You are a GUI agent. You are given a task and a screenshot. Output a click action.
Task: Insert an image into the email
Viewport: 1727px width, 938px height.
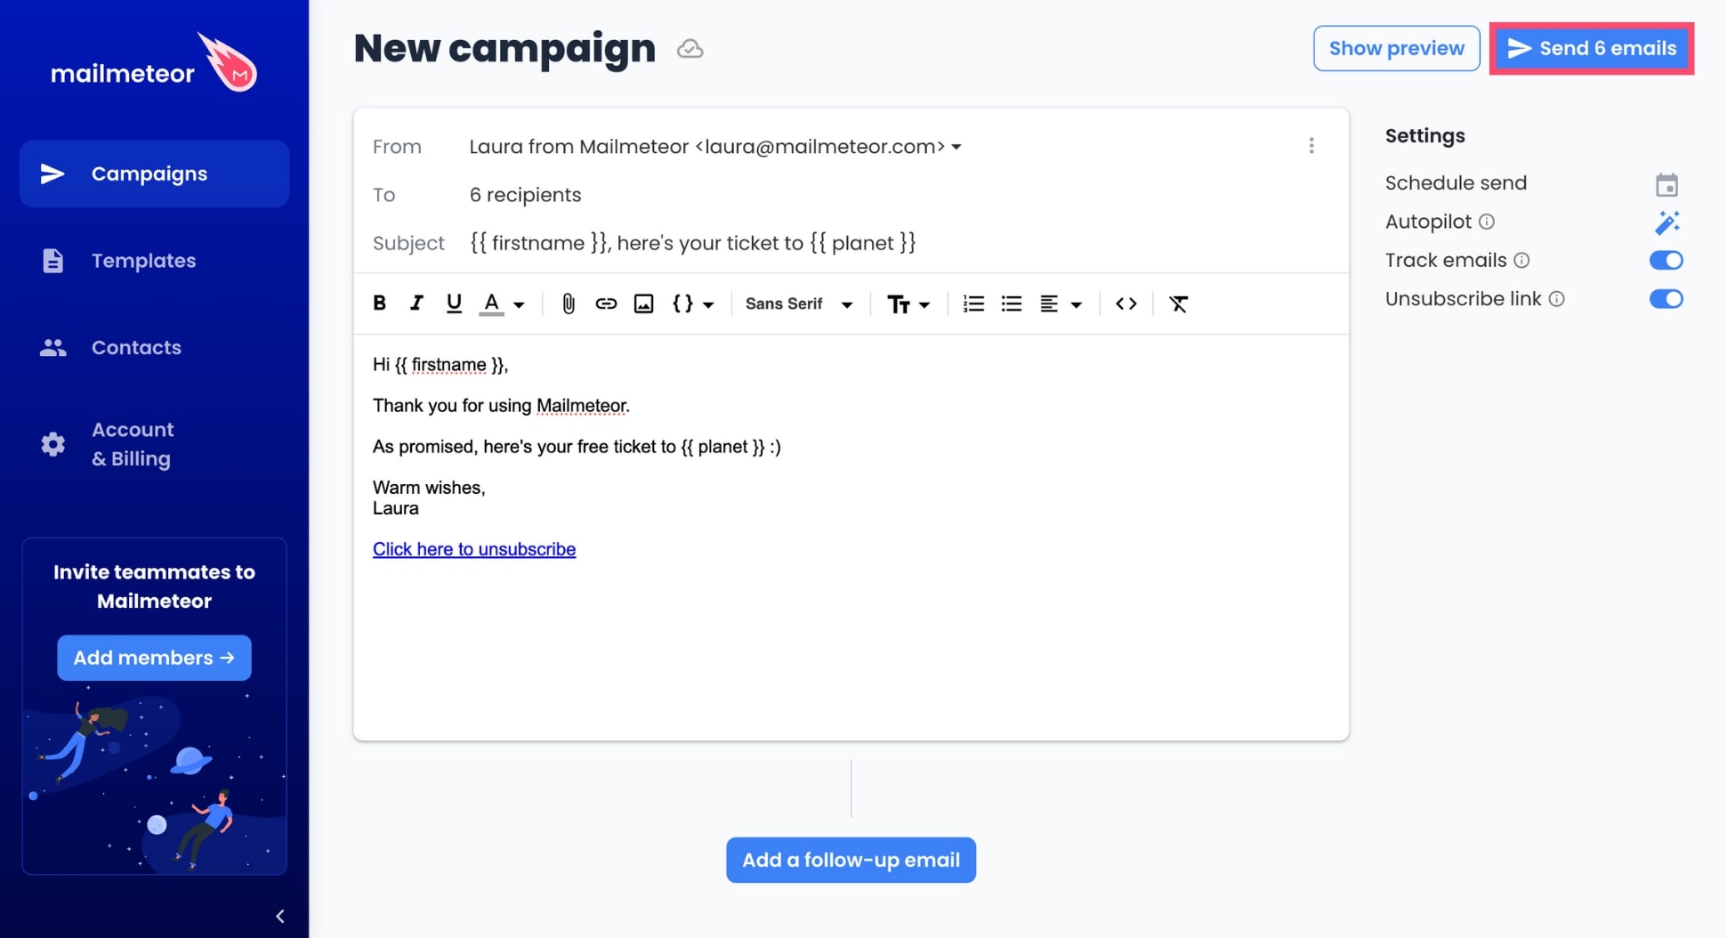pyautogui.click(x=643, y=303)
